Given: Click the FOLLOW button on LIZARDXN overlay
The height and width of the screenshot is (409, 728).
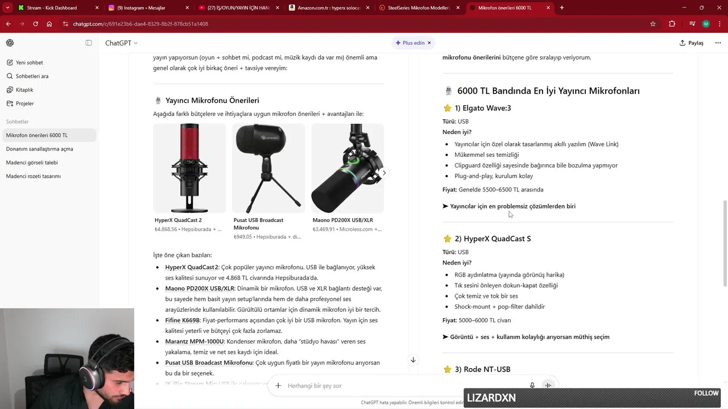Looking at the screenshot, I should tap(706, 393).
